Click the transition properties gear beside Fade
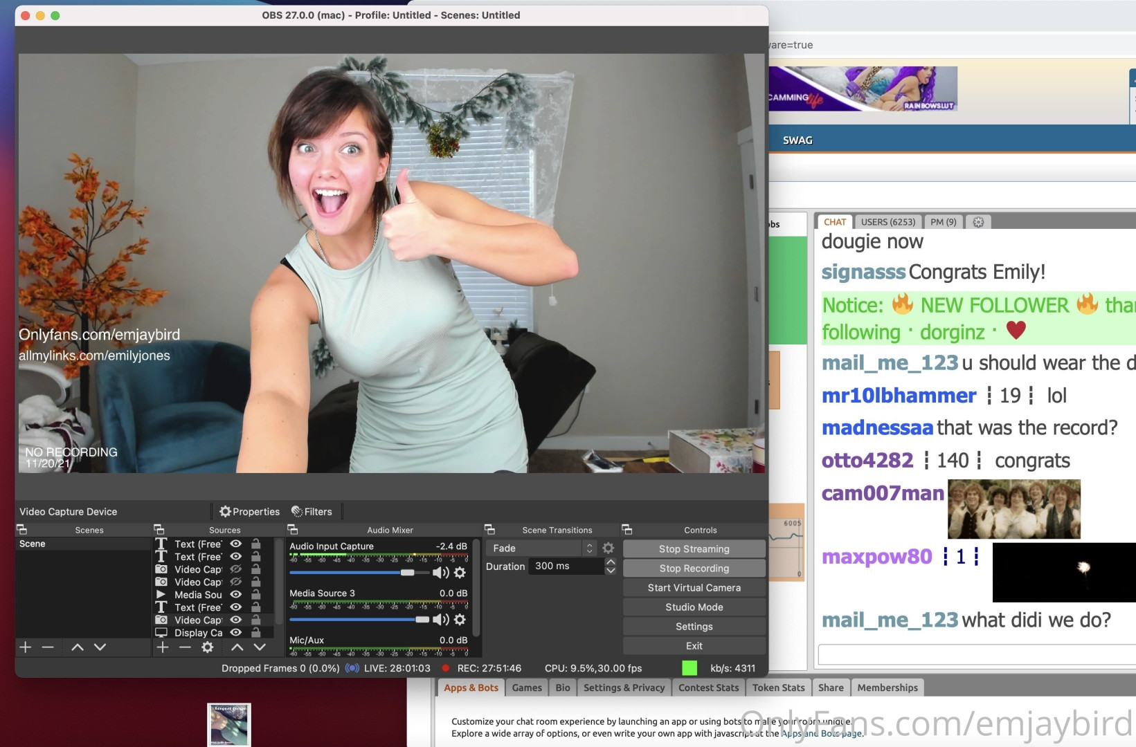This screenshot has width=1136, height=747. coord(608,548)
